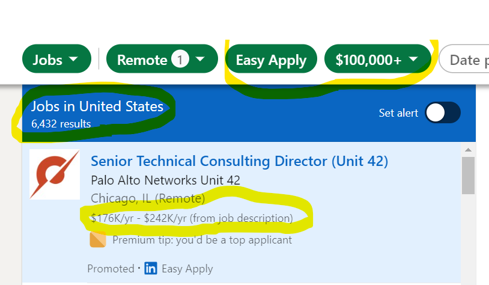
Task: Open the Date posted filter
Action: (x=464, y=59)
